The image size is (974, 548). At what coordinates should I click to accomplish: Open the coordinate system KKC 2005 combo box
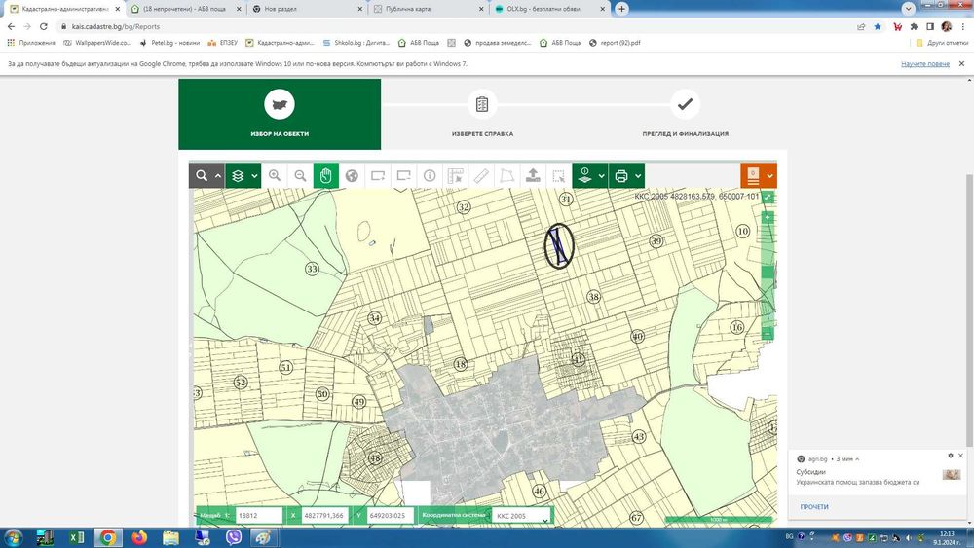[520, 516]
